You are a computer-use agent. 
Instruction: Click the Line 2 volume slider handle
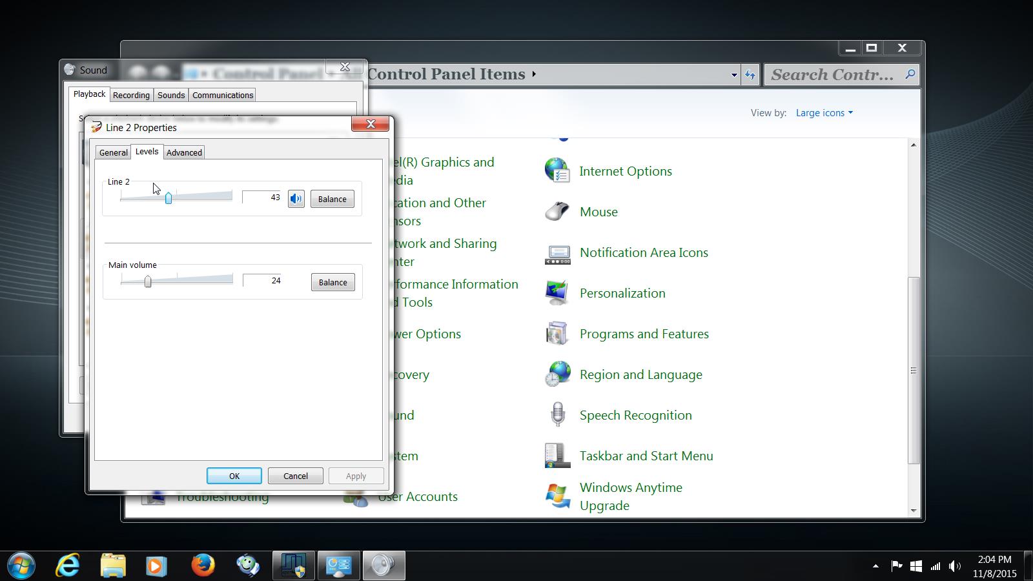[x=169, y=198]
